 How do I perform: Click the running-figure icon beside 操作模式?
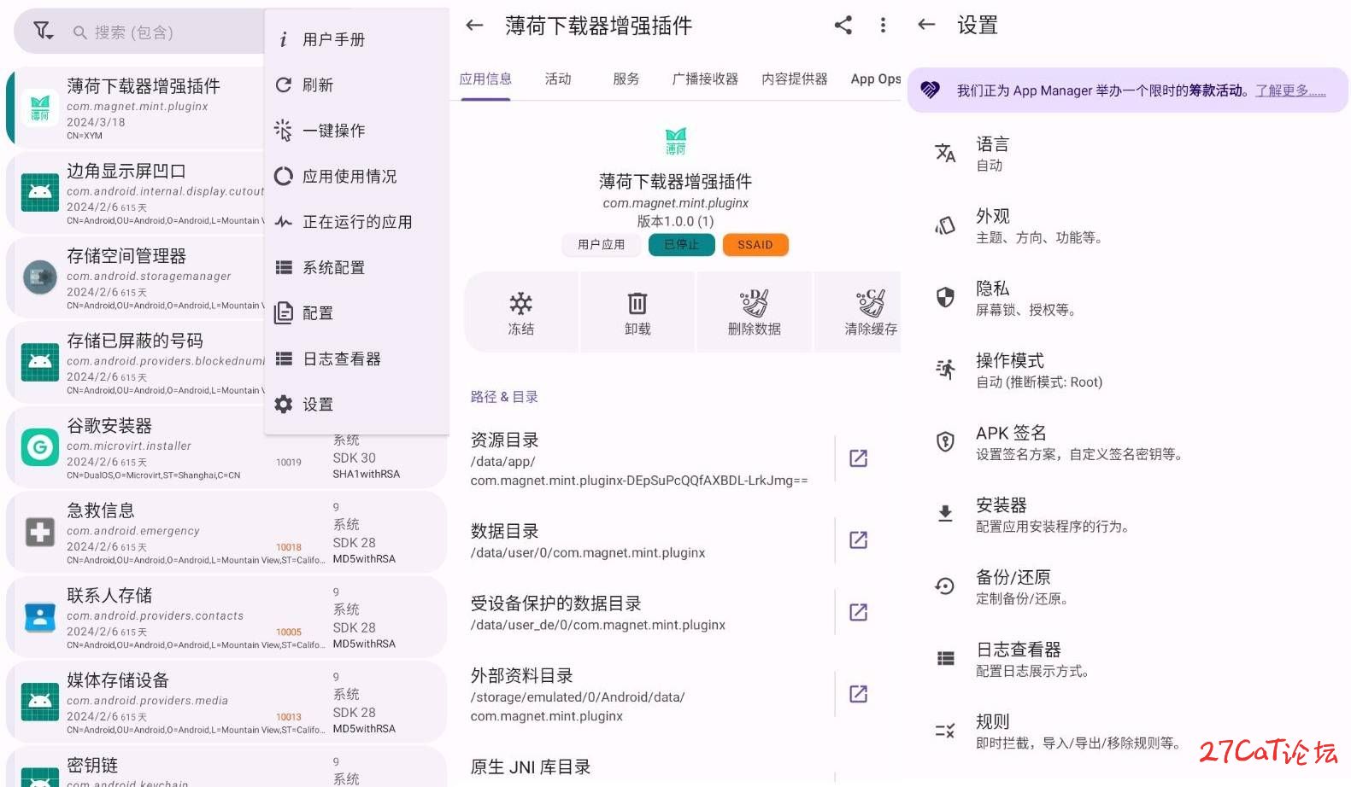pyautogui.click(x=945, y=370)
